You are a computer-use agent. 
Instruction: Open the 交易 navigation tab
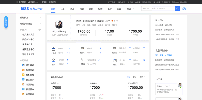point(62,9)
